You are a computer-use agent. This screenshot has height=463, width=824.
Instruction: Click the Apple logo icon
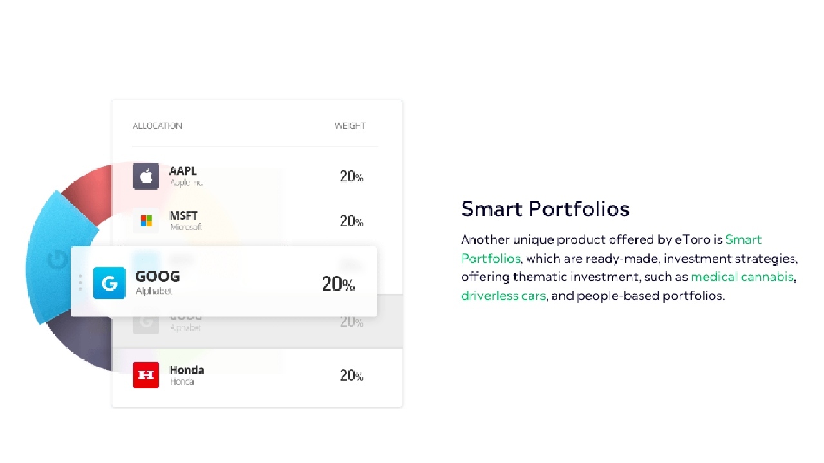[146, 176]
